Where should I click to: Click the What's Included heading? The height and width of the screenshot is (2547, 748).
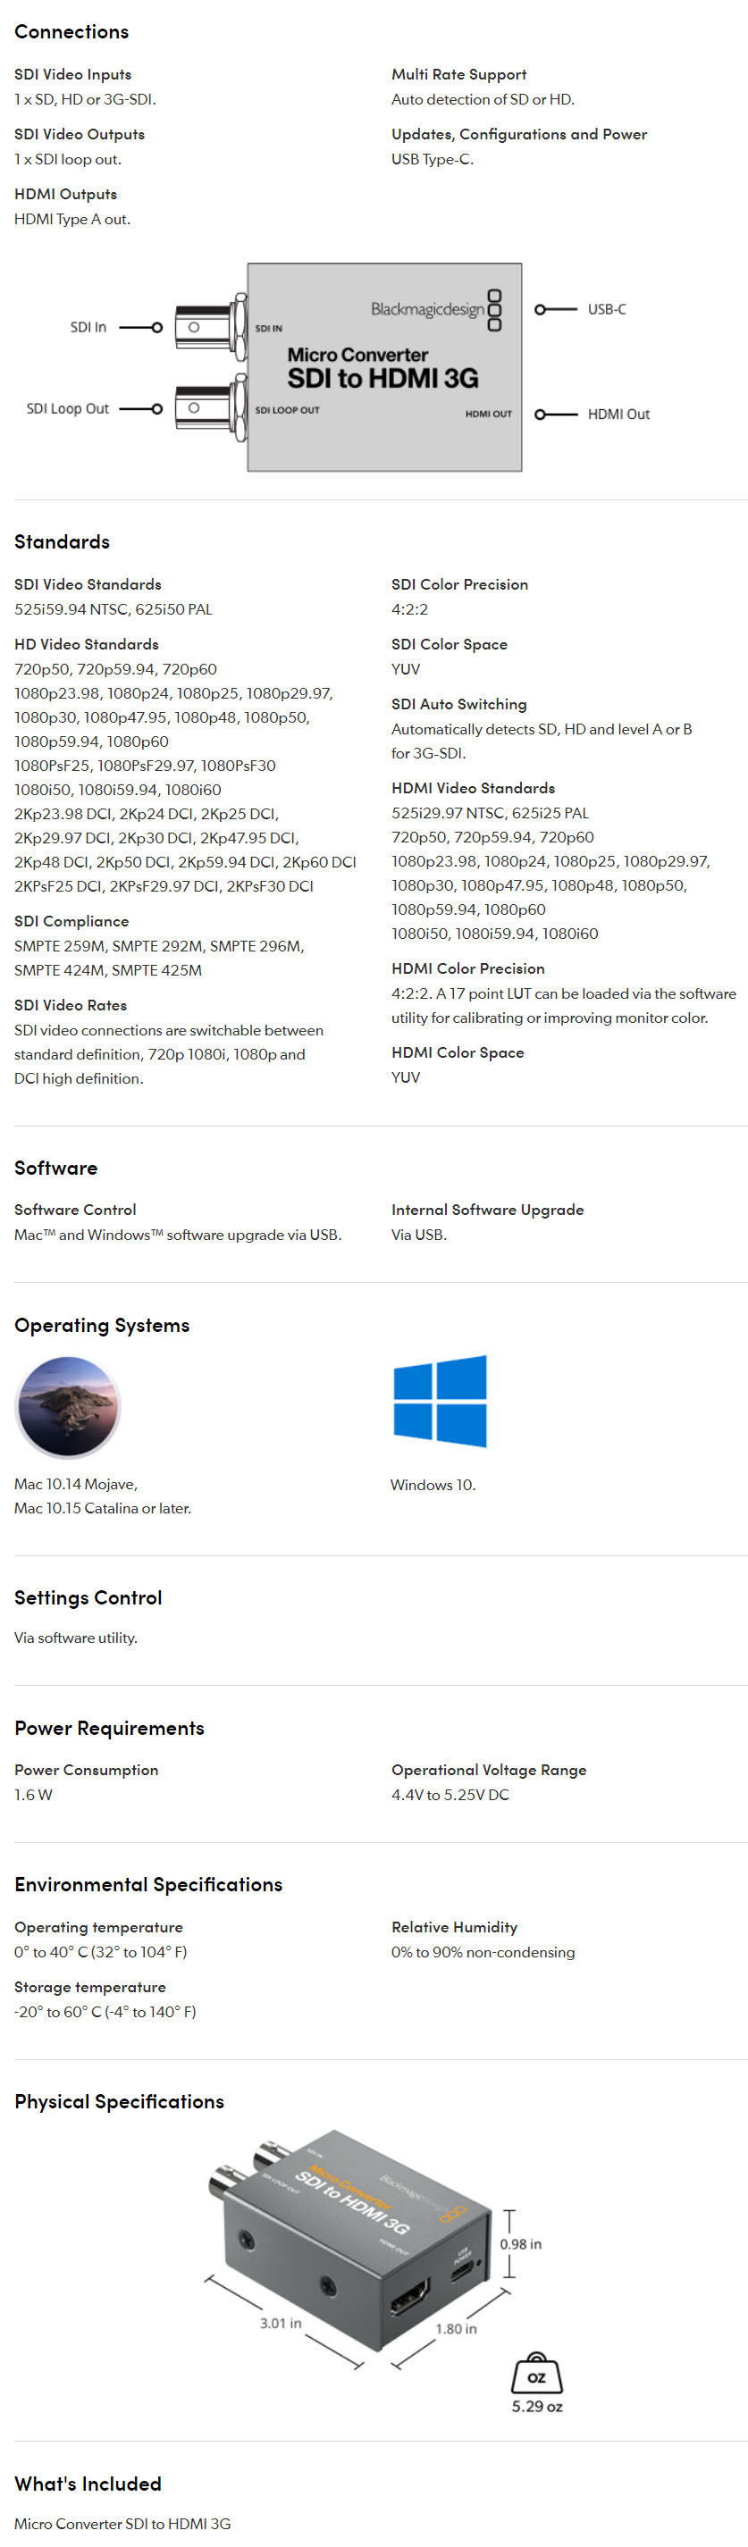pyautogui.click(x=88, y=2483)
